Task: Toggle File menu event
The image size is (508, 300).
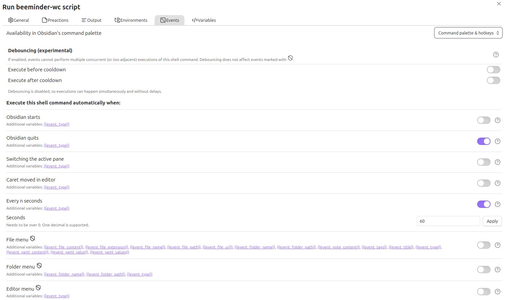Action: tap(484, 245)
